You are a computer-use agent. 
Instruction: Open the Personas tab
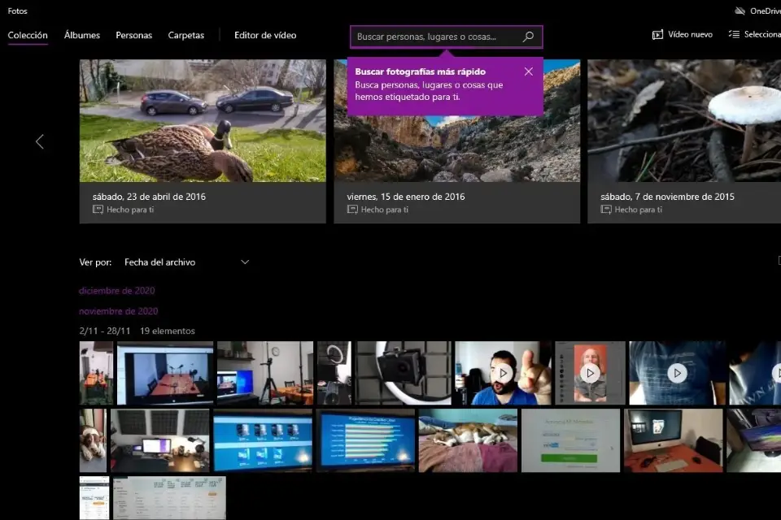[133, 36]
